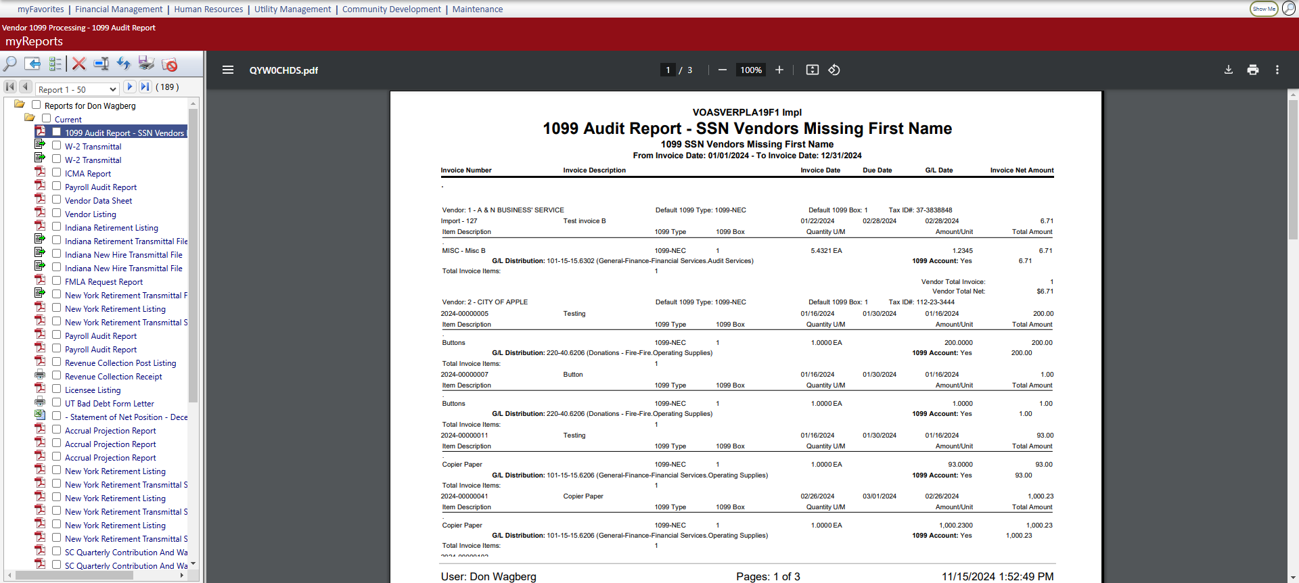Open the Human Resources menu
This screenshot has width=1299, height=583.
(x=208, y=9)
